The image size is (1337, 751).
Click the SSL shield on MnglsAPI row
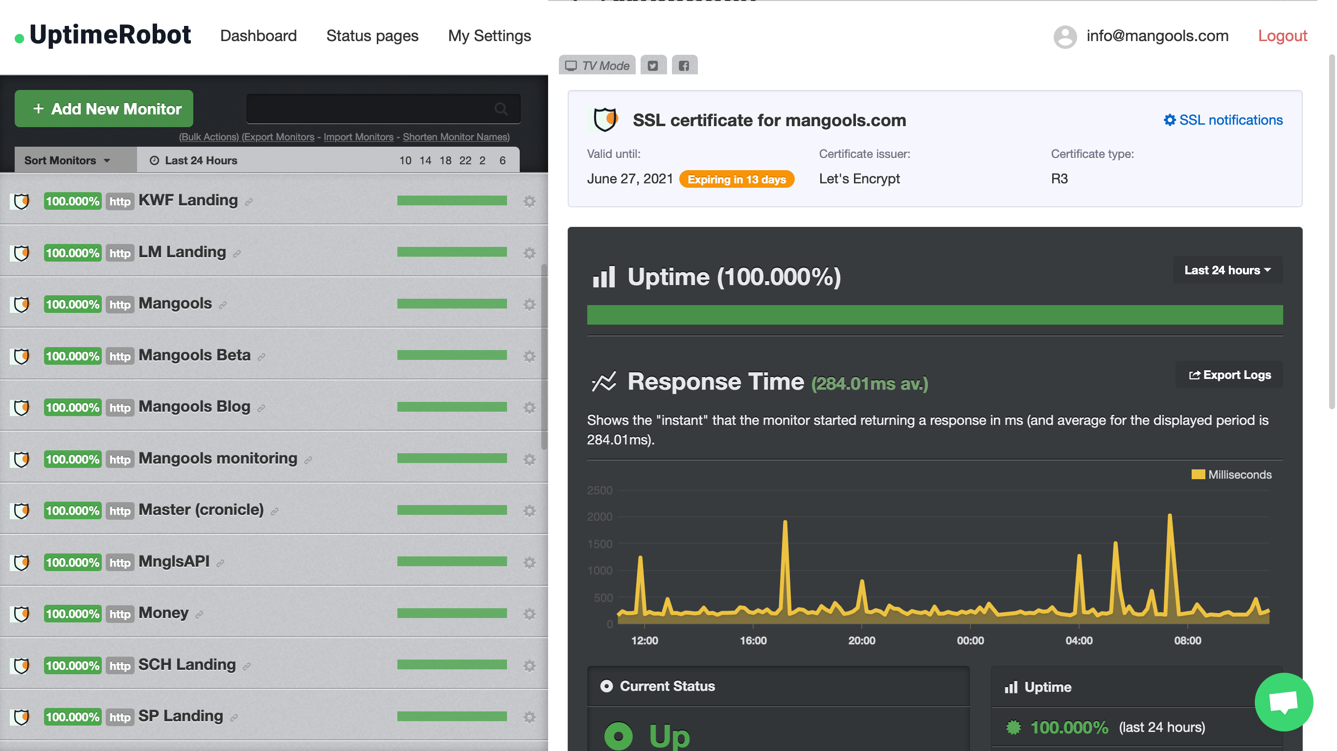21,562
